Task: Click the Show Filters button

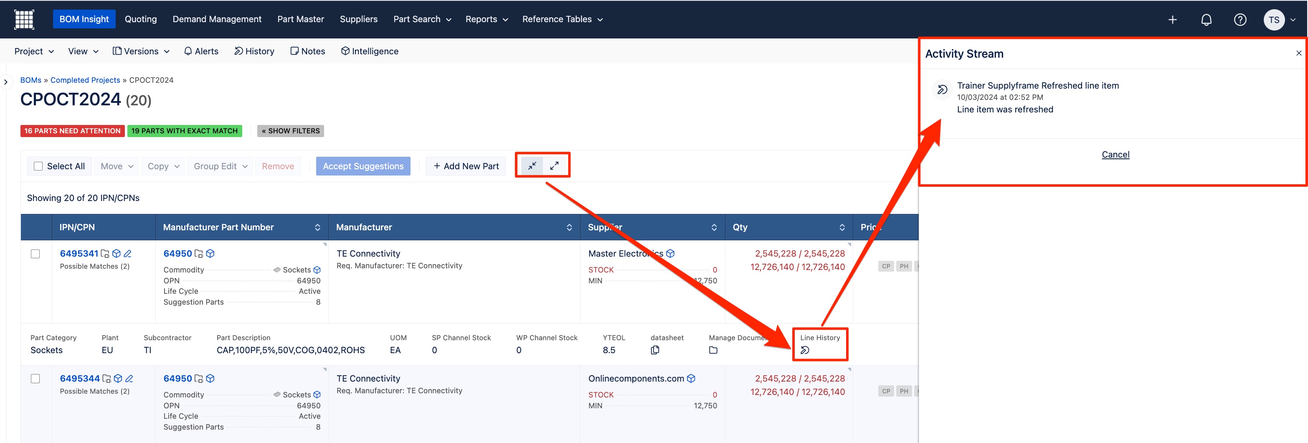Action: (x=290, y=131)
